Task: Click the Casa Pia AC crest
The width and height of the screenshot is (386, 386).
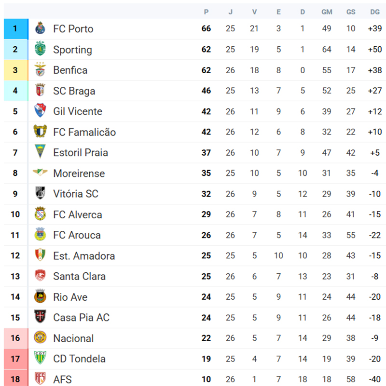Action: coord(41,317)
